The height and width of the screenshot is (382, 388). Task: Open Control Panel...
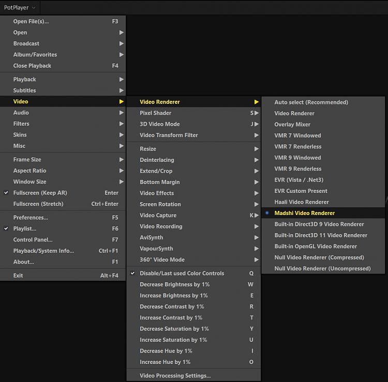[63, 240]
